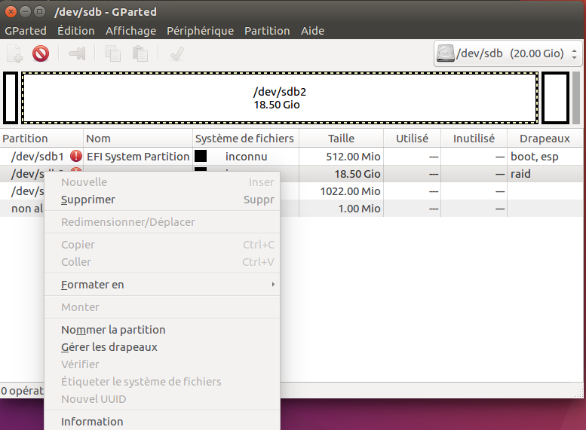This screenshot has height=430, width=586.
Task: Click the Copy partition toolbar icon
Action: point(113,53)
